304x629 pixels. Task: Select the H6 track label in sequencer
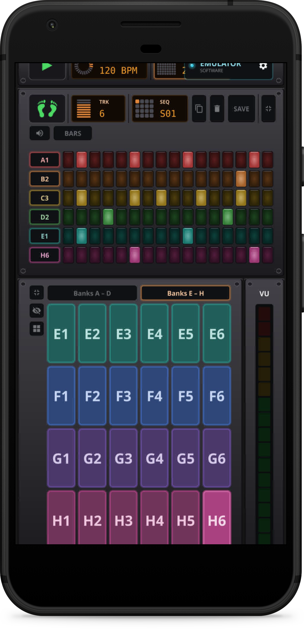(x=45, y=255)
